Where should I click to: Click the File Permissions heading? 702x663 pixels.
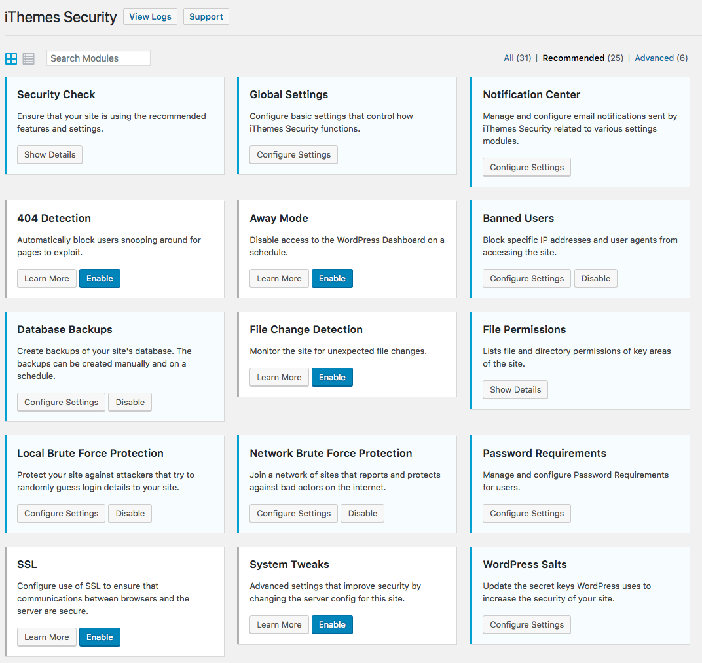[525, 330]
